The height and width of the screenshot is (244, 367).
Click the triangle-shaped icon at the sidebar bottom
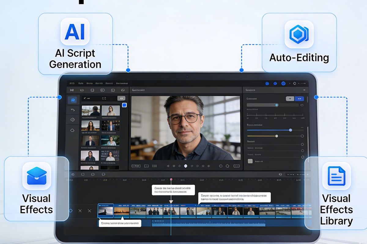tap(72, 130)
